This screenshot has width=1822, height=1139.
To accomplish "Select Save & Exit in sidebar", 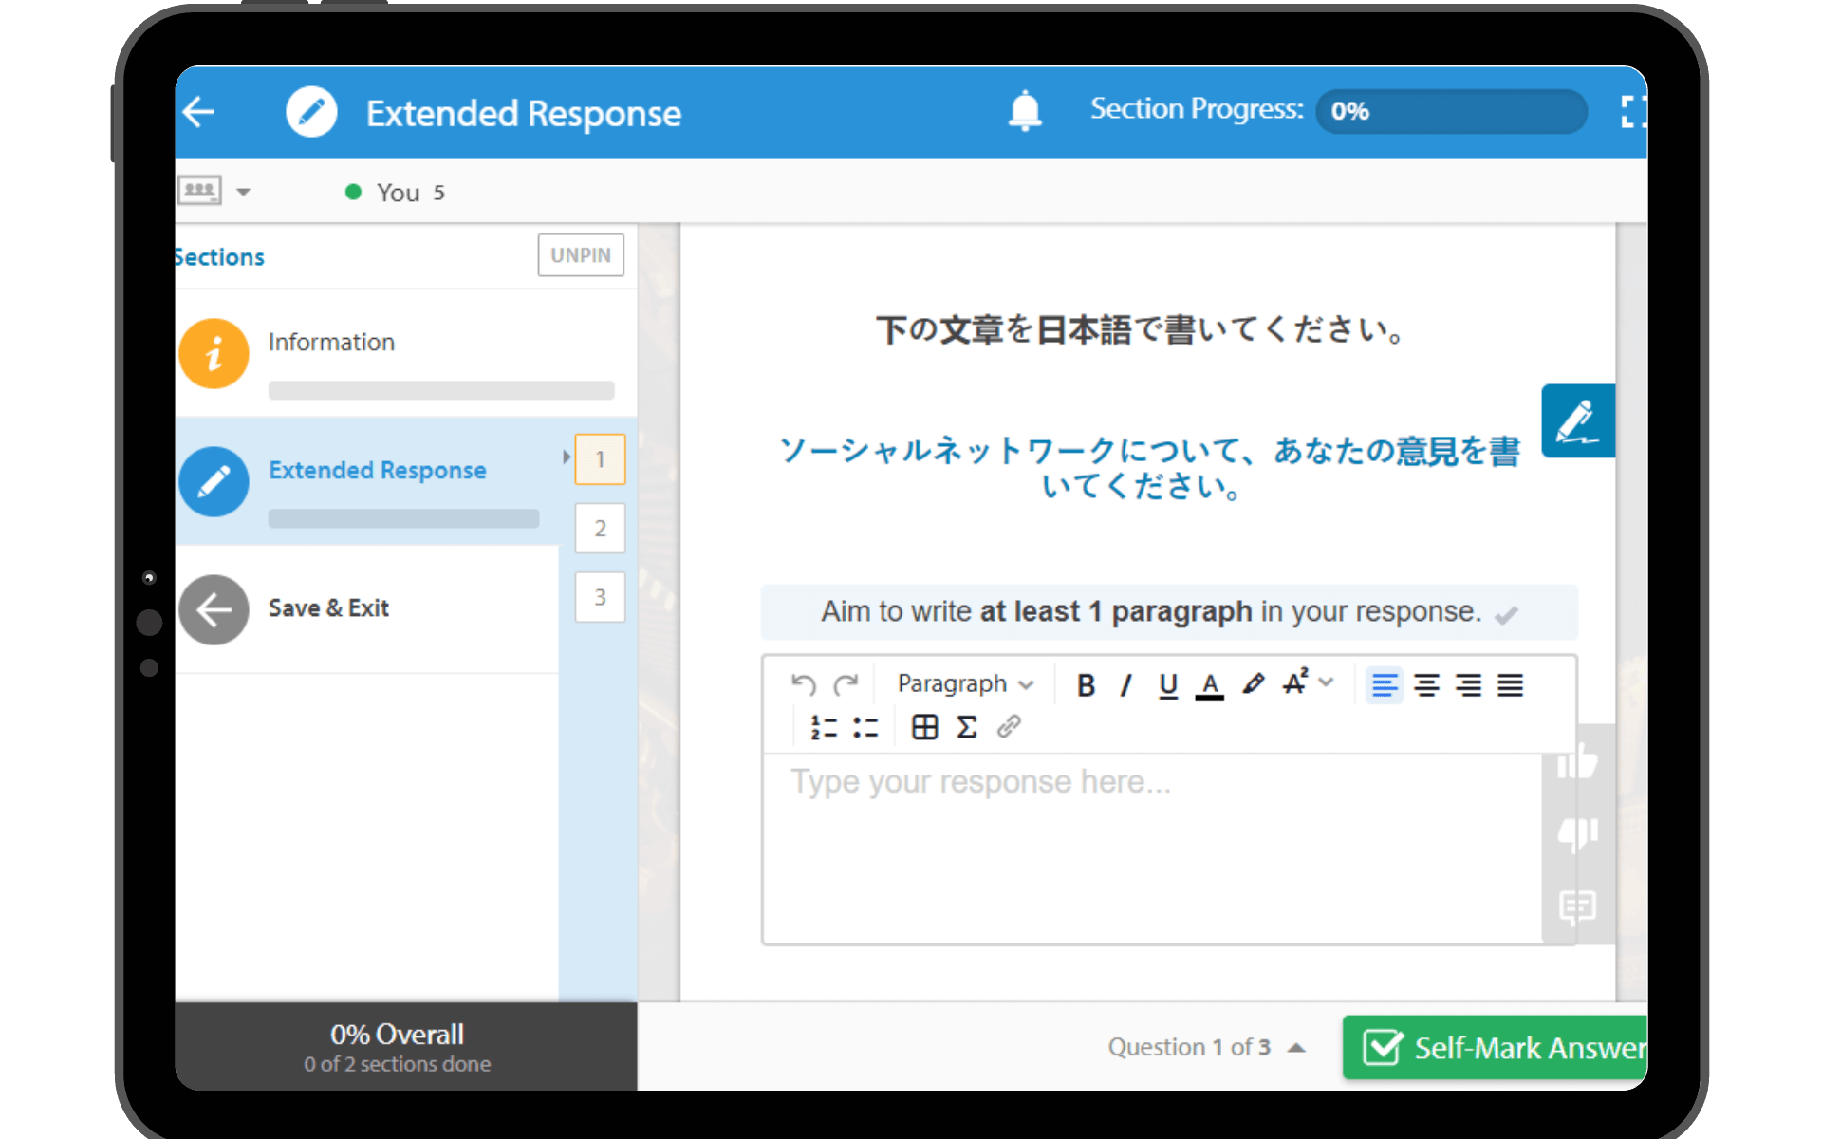I will [328, 608].
